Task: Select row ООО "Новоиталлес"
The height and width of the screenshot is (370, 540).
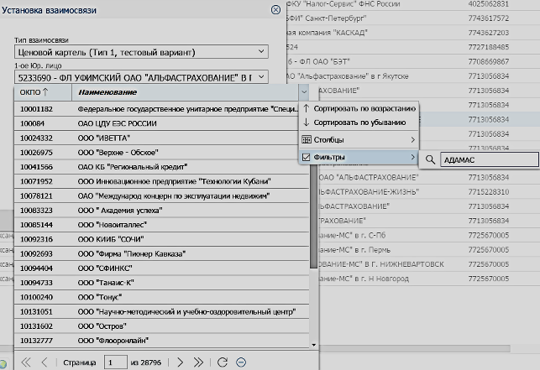Action: 161,224
